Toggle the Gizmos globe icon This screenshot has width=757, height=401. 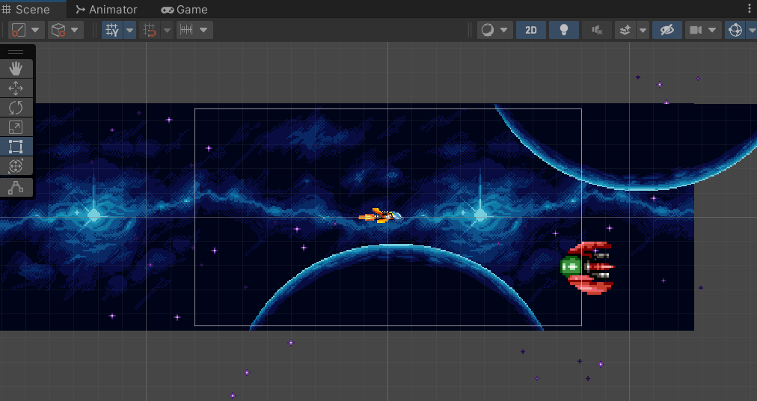[x=735, y=30]
